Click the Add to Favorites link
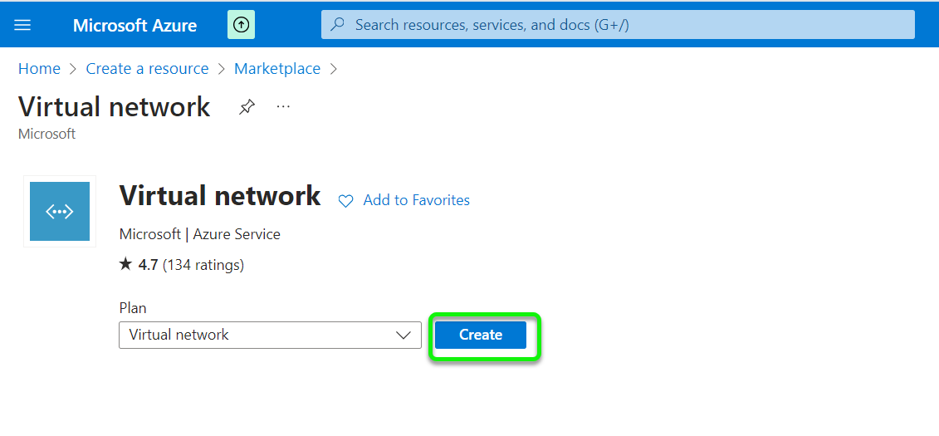Image resolution: width=939 pixels, height=436 pixels. 416,200
